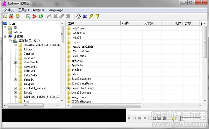The image size is (209, 129).
Task: Select the .abplayer folder in file list
Action: click(79, 28)
